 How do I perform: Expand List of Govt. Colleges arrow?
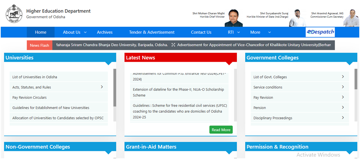tap(343, 76)
